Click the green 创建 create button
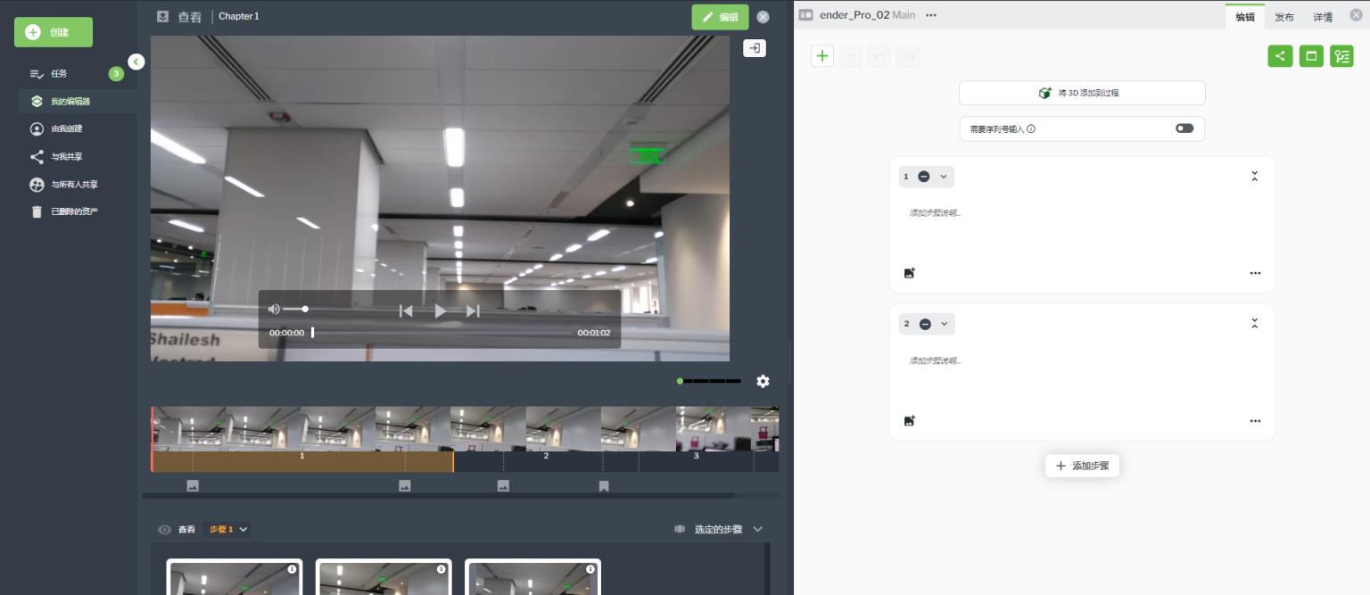 [54, 32]
